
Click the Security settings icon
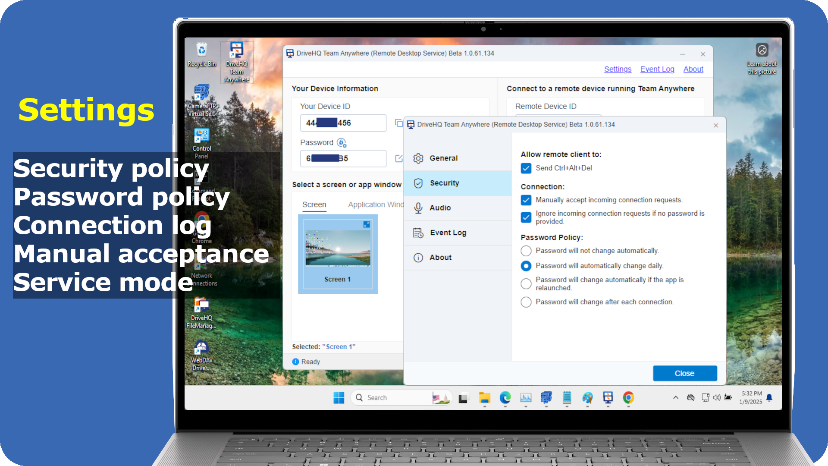419,183
